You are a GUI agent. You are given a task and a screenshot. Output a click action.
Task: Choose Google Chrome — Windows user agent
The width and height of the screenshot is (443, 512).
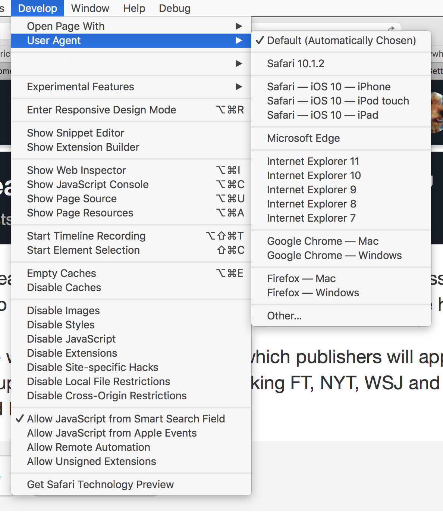pos(334,255)
